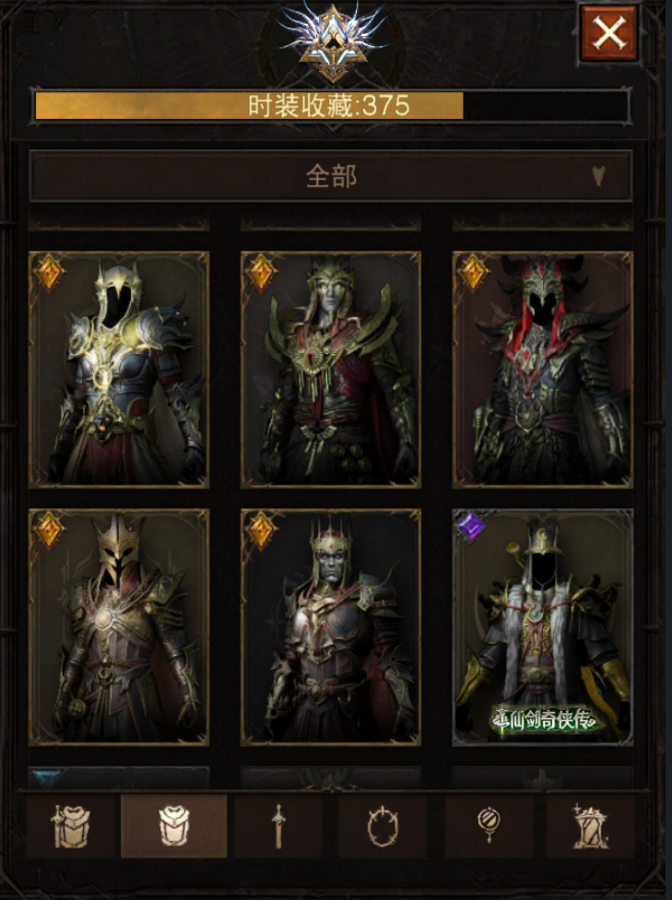Select the horned red-feathered dark armor
672x900 pixels.
(x=542, y=370)
